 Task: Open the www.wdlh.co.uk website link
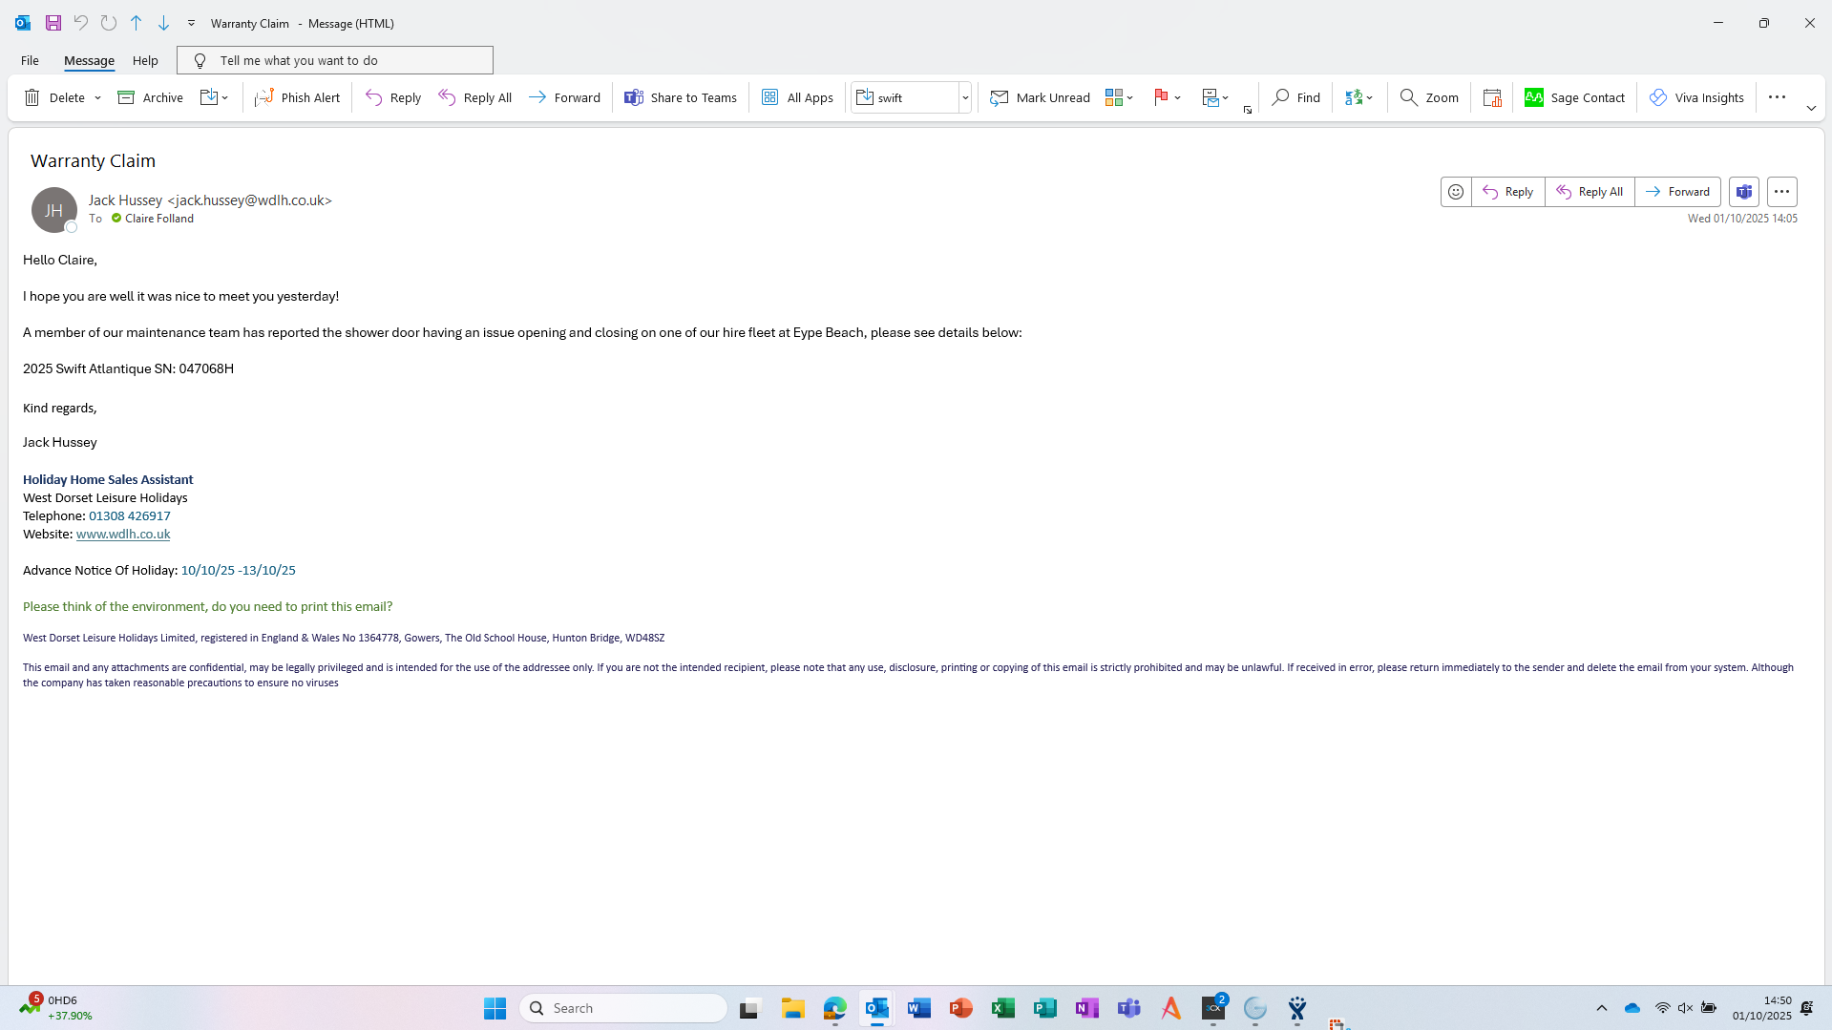123,535
